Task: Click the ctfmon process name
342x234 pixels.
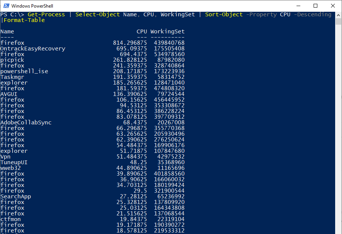Action: pyautogui.click(x=10, y=219)
